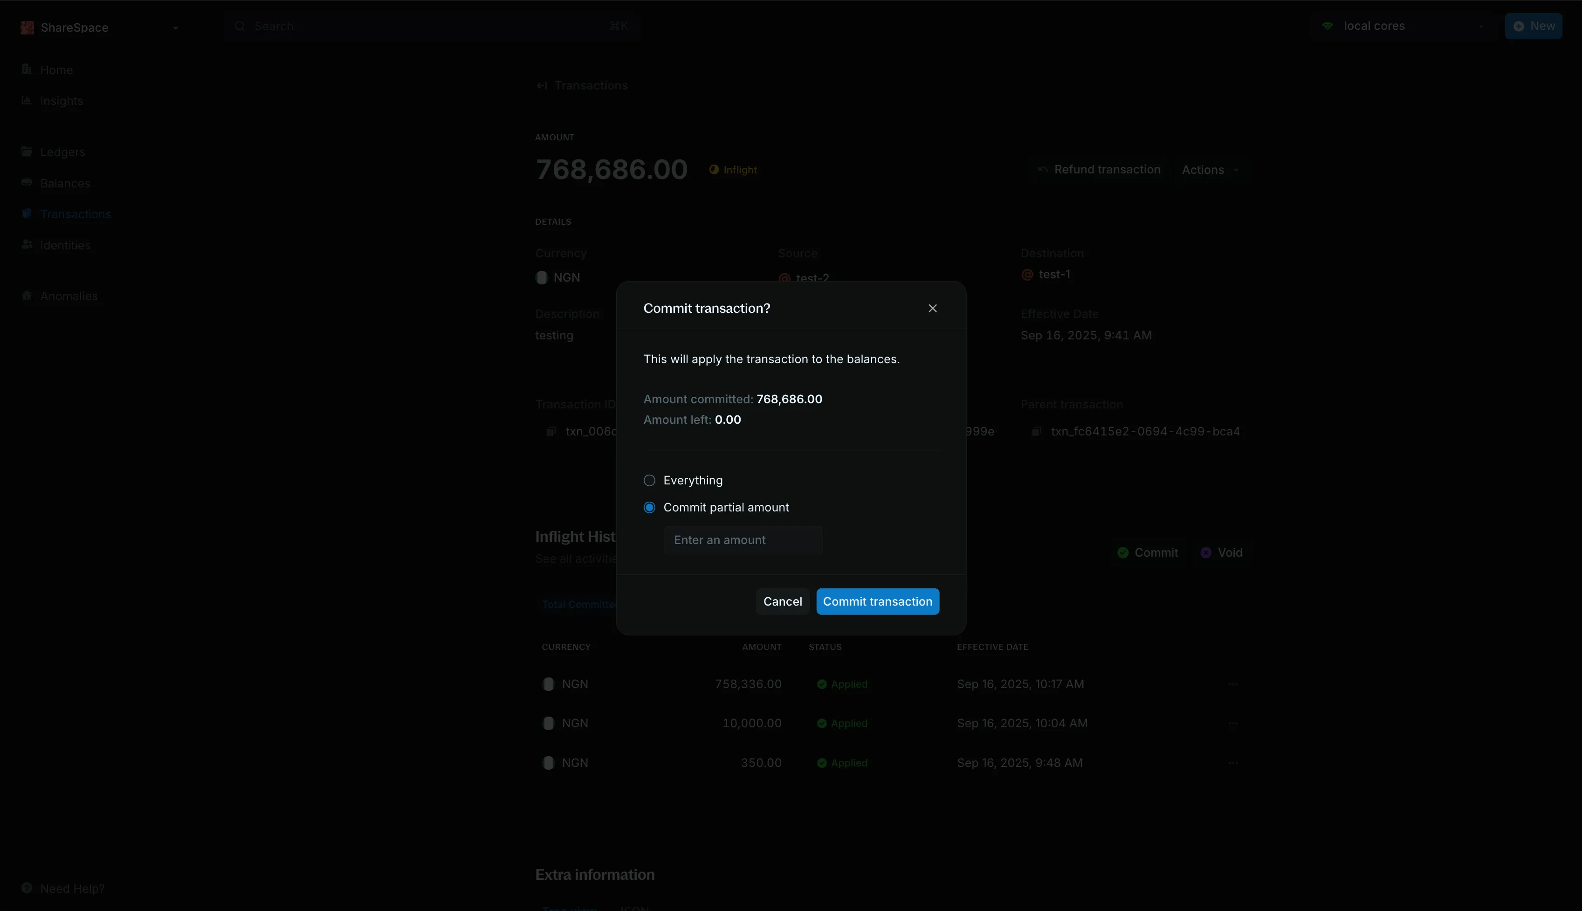Open Home in the sidebar
Screen dimensions: 1582x911
point(56,70)
